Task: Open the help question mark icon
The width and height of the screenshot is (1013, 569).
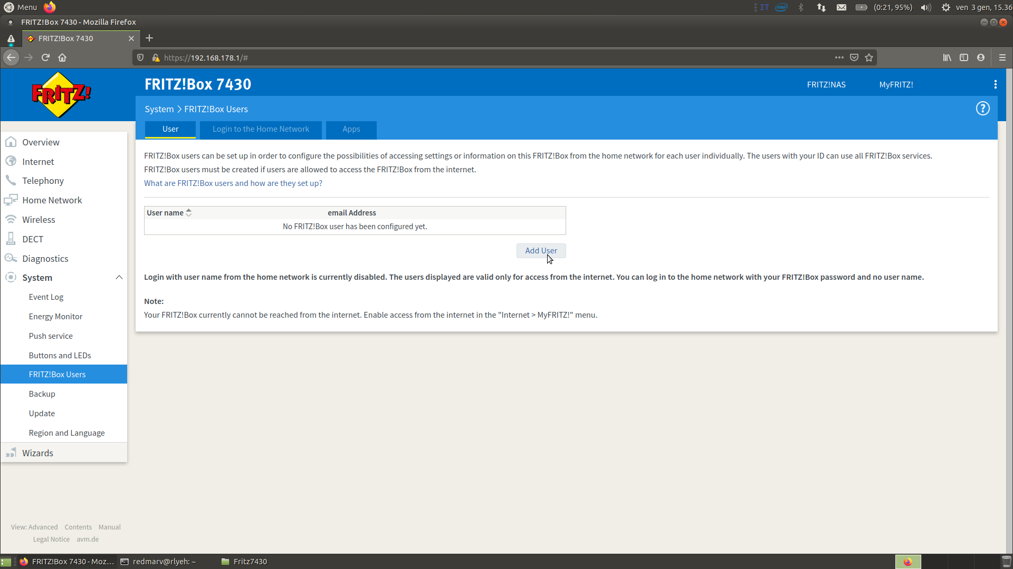Action: (x=982, y=109)
